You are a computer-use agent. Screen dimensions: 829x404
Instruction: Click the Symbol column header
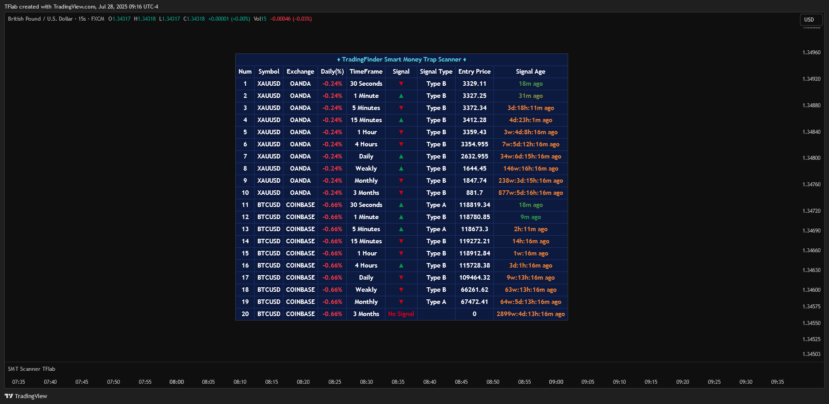click(269, 71)
